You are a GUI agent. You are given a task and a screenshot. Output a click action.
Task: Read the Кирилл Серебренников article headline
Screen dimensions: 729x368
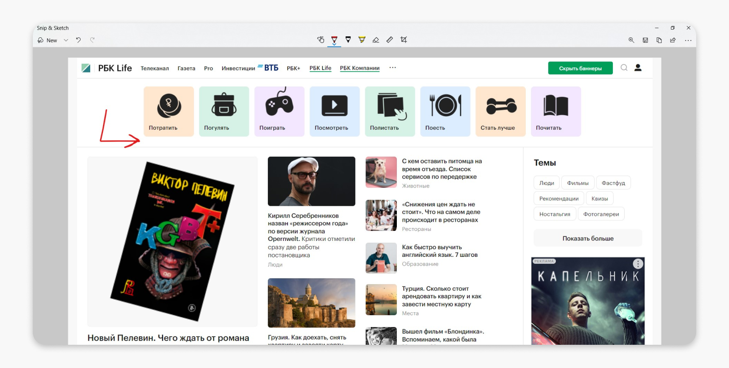pyautogui.click(x=311, y=235)
